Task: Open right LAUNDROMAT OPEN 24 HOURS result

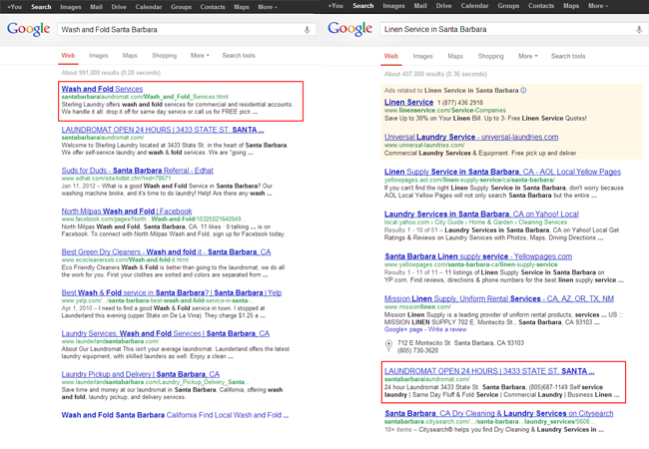Action: click(x=489, y=371)
